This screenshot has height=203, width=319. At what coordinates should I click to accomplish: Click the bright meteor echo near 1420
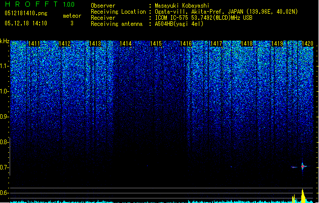(x=303, y=166)
